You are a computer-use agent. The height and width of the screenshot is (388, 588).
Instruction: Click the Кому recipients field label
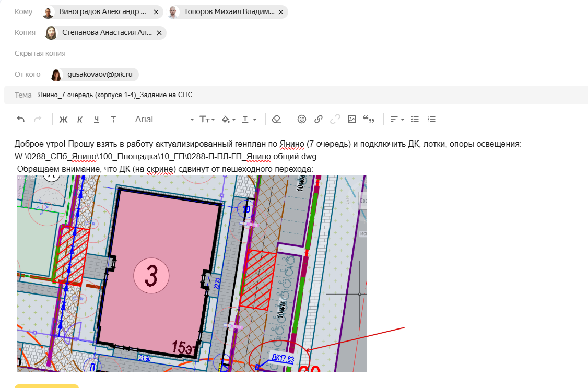(23, 12)
